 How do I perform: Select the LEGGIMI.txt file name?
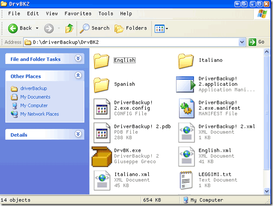(x=215, y=174)
